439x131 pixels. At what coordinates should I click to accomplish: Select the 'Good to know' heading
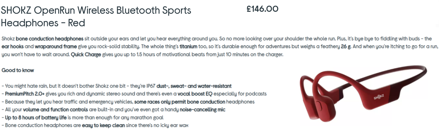(x=18, y=70)
